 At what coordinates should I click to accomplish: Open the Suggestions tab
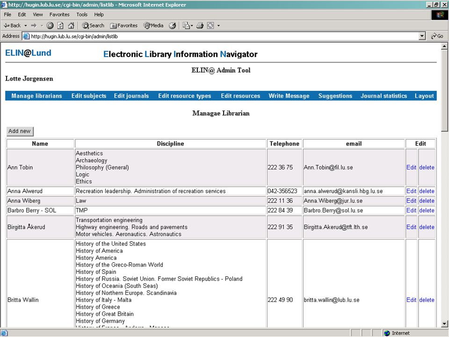tap(335, 95)
